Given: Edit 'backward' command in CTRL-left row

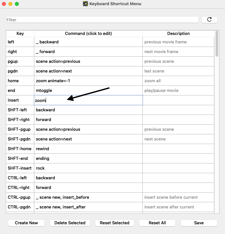Looking at the screenshot, I should click(88, 178).
